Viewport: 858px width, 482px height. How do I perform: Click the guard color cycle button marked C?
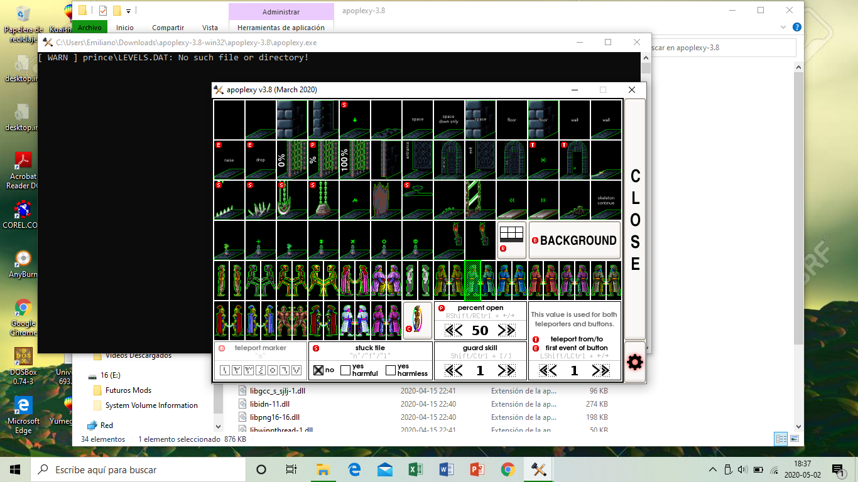pos(418,319)
